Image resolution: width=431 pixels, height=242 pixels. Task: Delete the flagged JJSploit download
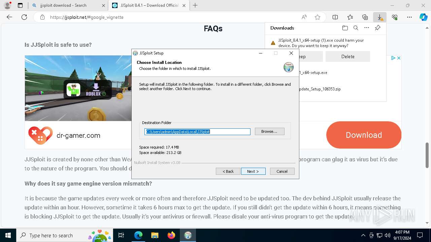click(x=347, y=56)
